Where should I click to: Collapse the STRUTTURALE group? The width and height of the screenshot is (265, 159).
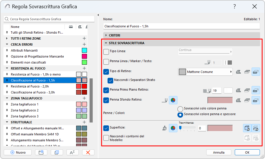[x=7, y=122]
